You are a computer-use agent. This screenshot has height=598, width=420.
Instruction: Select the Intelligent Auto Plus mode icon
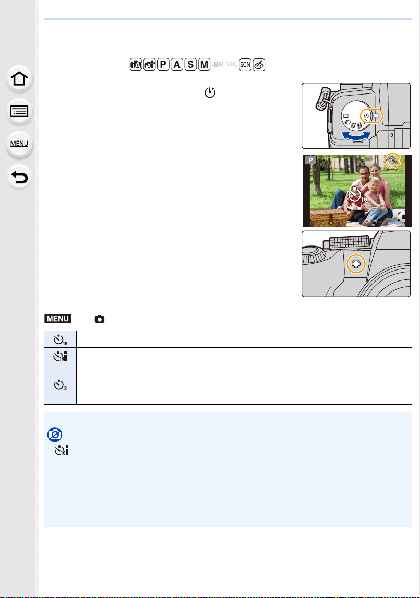coord(149,64)
